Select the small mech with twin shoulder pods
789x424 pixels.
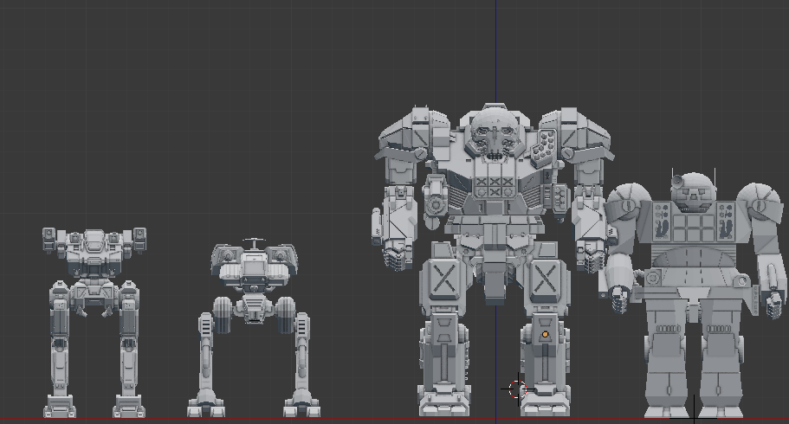pyautogui.click(x=94, y=322)
